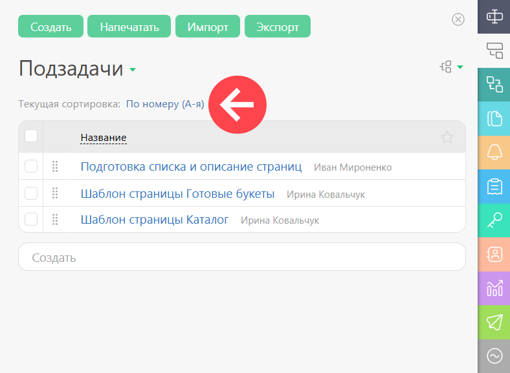
Task: Click Ирина Ковальчук in the Готовые букеты row
Action: (x=326, y=195)
